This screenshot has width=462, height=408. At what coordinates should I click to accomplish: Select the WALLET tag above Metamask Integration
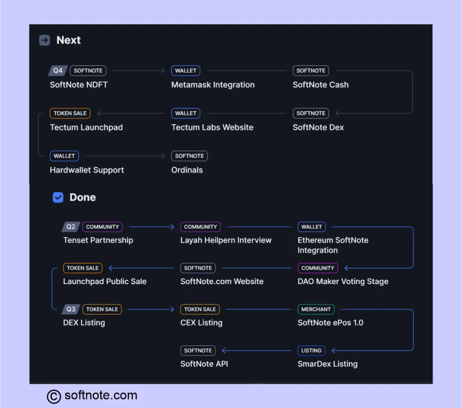pyautogui.click(x=186, y=71)
